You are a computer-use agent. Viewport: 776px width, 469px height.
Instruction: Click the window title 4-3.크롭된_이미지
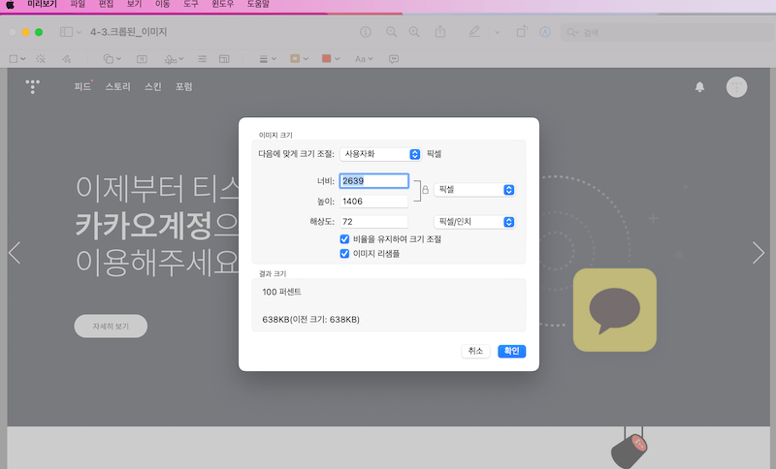click(129, 32)
